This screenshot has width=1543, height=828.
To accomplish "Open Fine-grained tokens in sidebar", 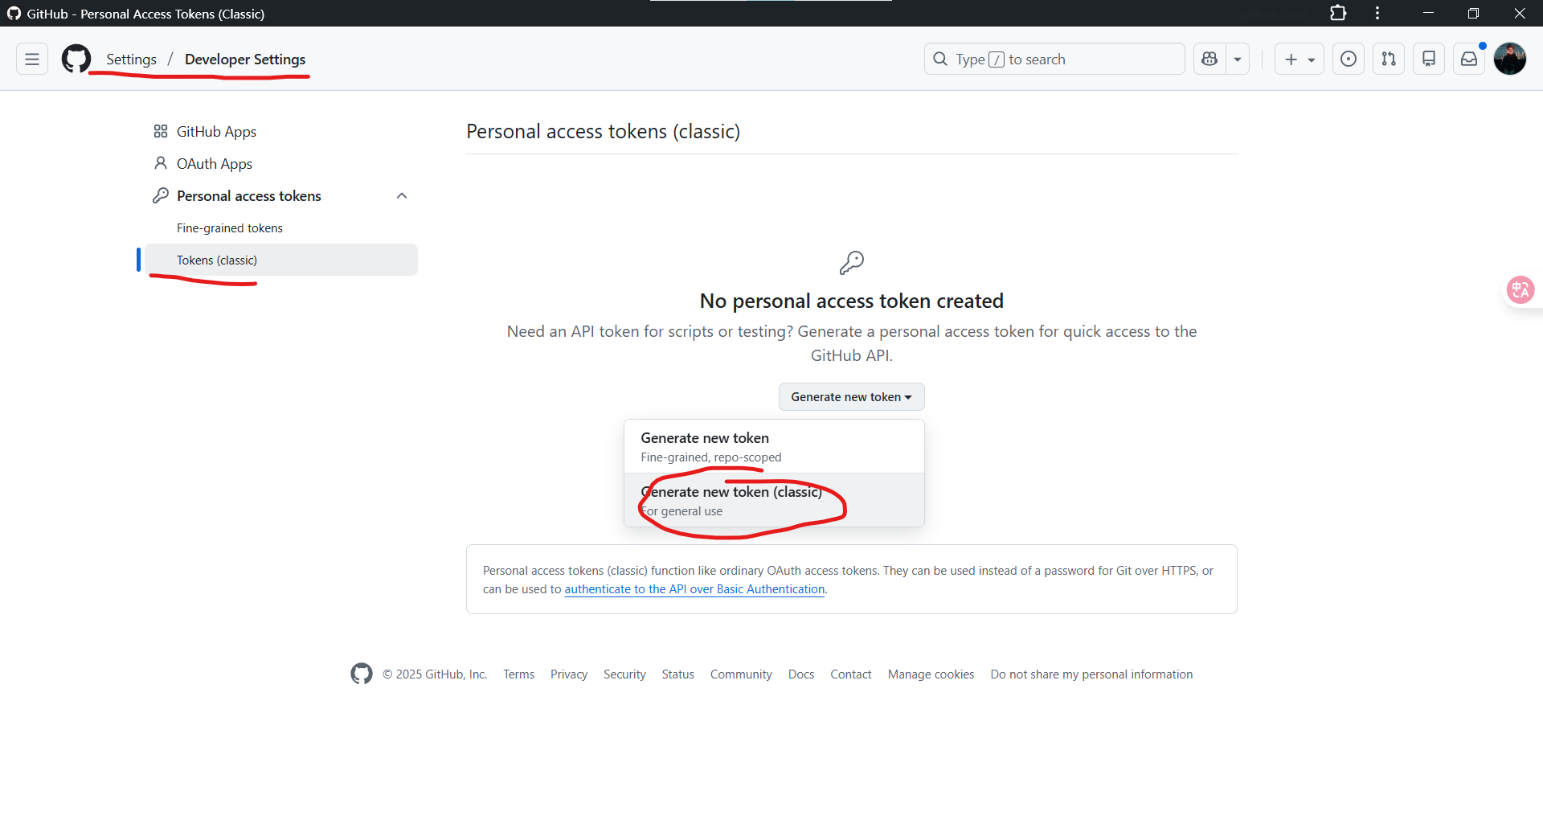I will coord(230,228).
